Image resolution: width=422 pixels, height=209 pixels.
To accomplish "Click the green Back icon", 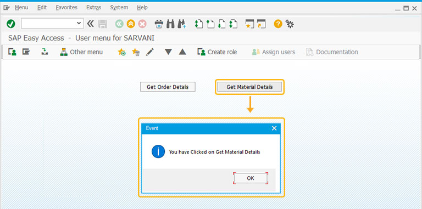I will pyautogui.click(x=119, y=24).
